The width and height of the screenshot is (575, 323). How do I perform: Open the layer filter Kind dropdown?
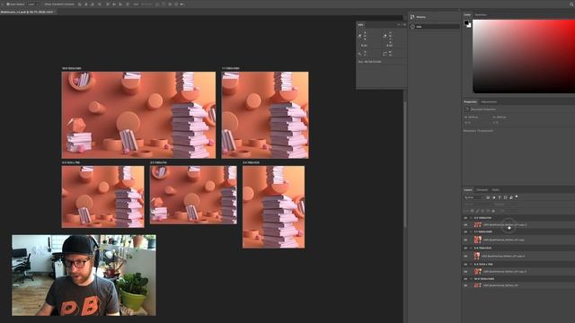pyautogui.click(x=473, y=197)
